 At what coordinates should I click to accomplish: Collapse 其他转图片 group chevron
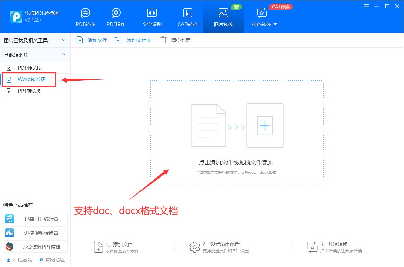pos(64,55)
